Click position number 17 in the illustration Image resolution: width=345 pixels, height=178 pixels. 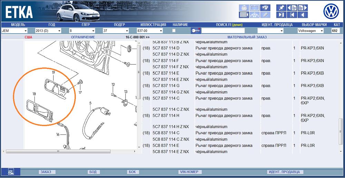click(80, 93)
